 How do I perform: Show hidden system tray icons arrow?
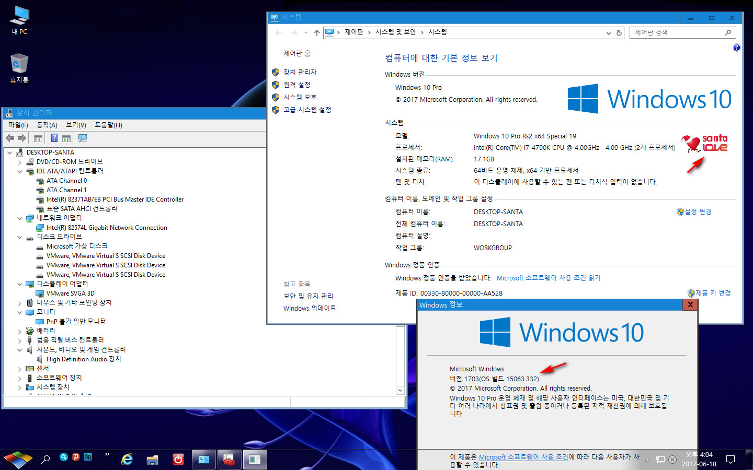click(647, 460)
